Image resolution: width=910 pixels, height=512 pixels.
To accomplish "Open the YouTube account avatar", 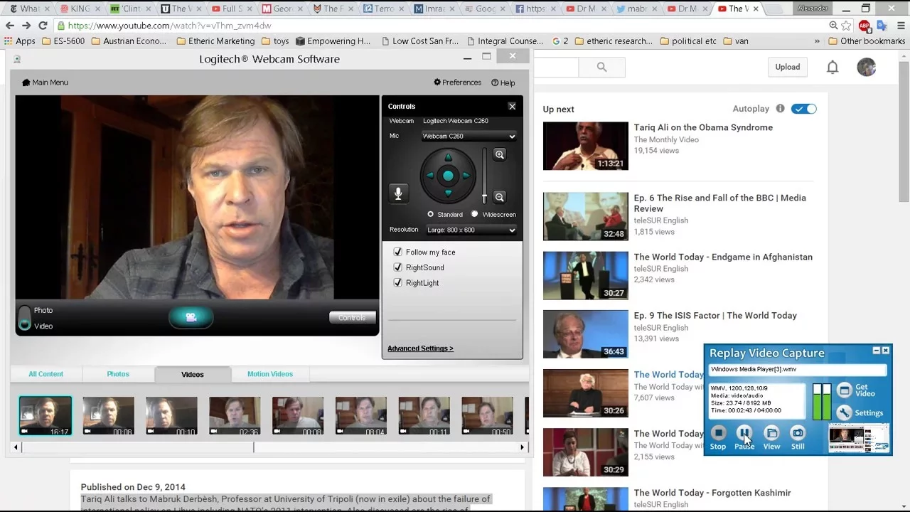I will pos(866,67).
